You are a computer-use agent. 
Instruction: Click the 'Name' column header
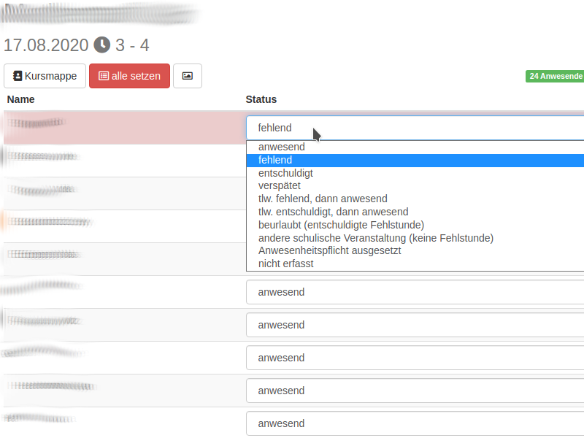tap(21, 99)
